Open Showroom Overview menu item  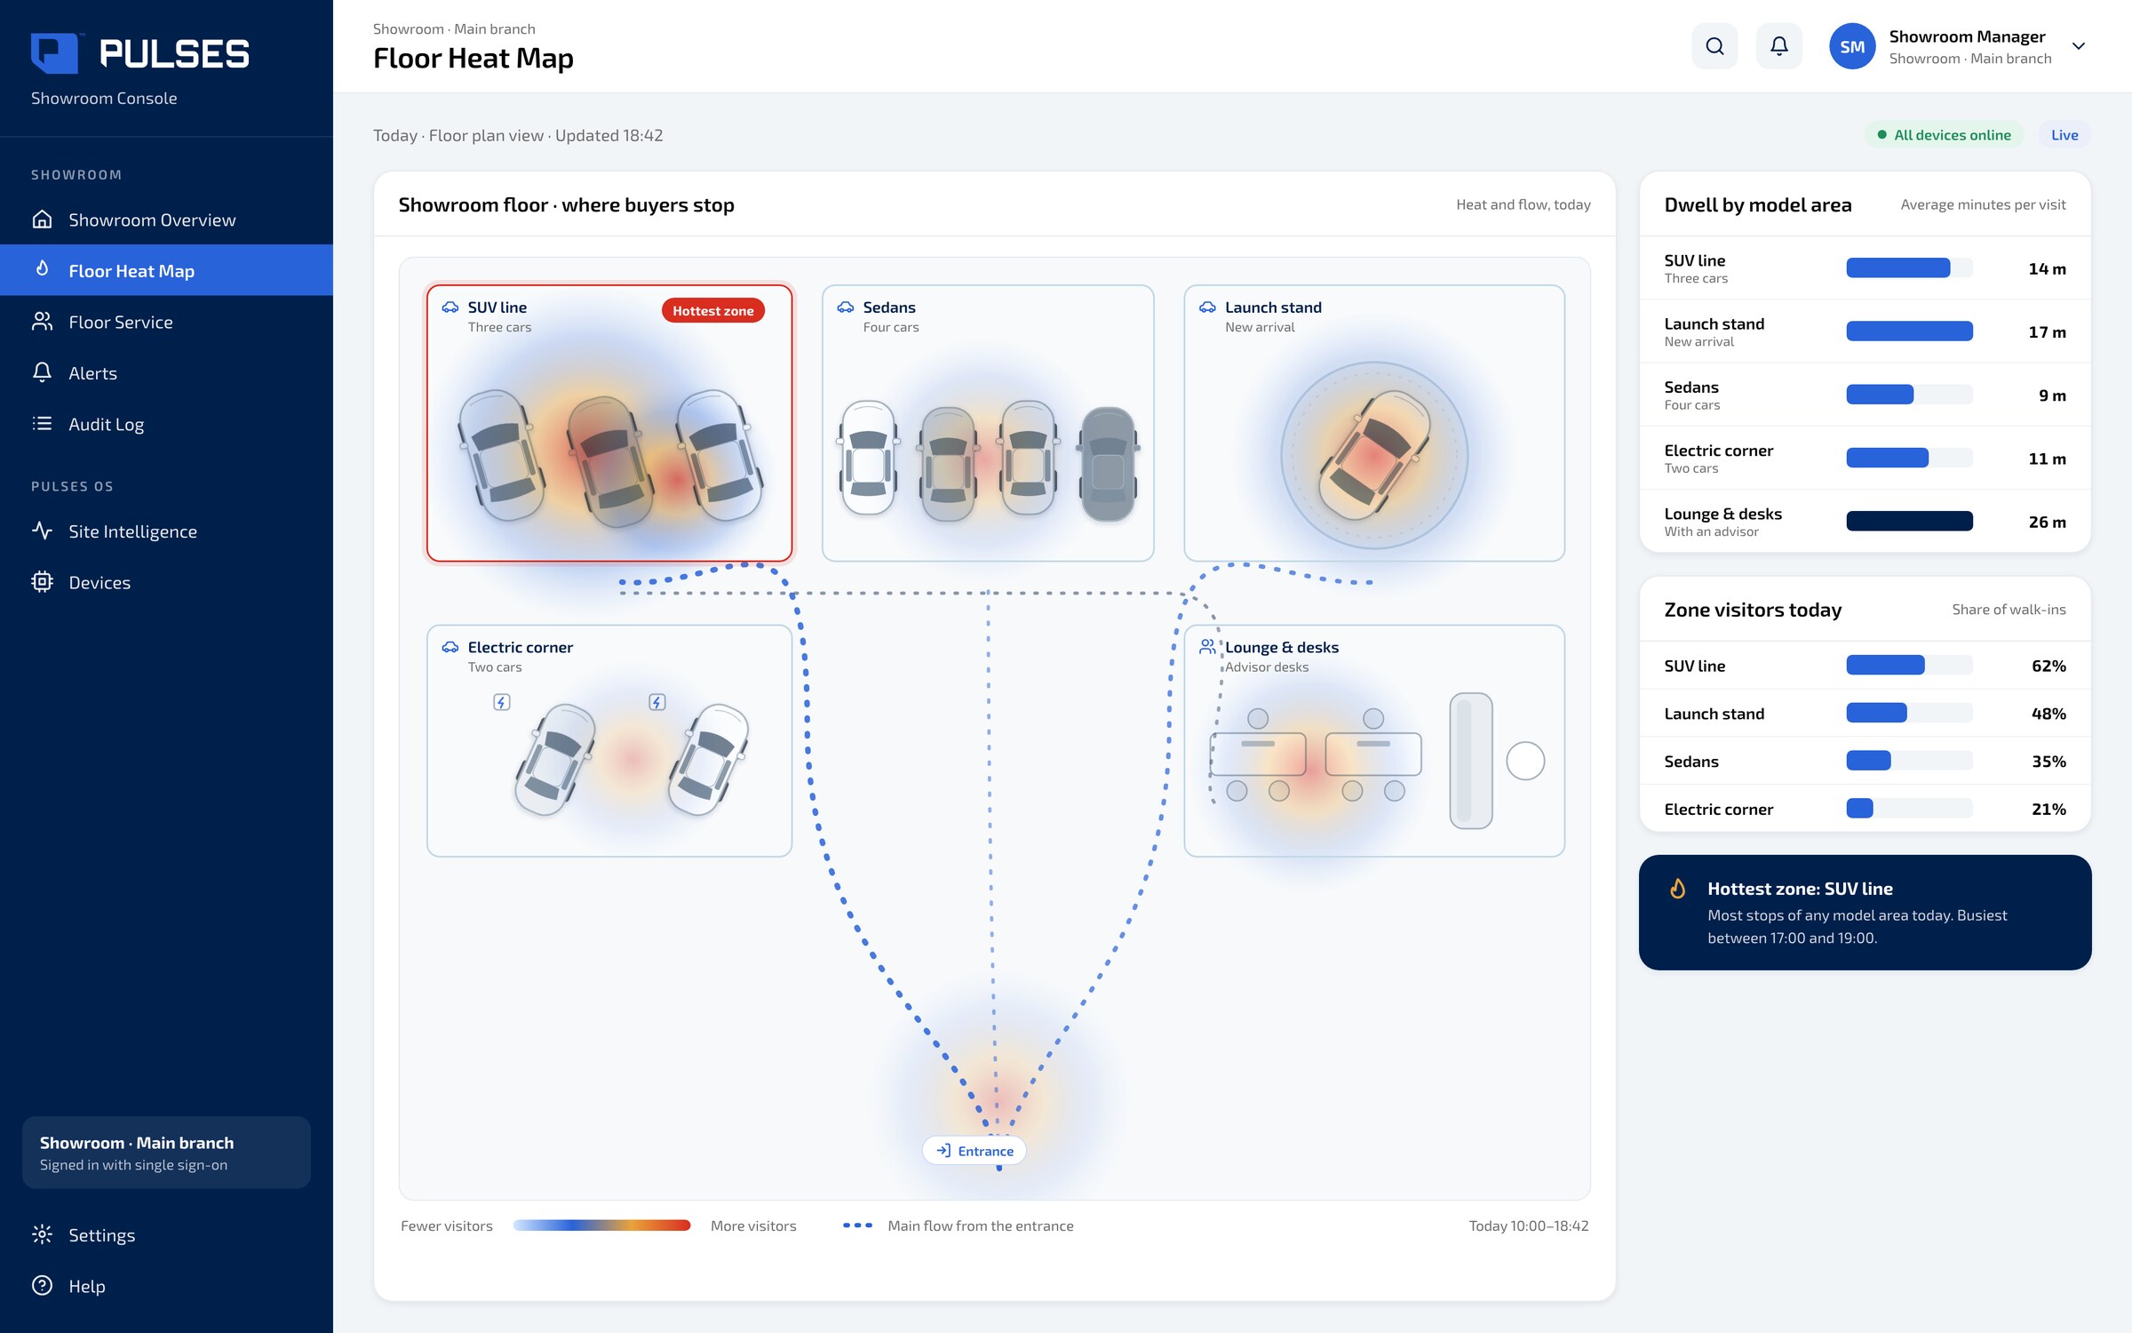[x=166, y=220]
